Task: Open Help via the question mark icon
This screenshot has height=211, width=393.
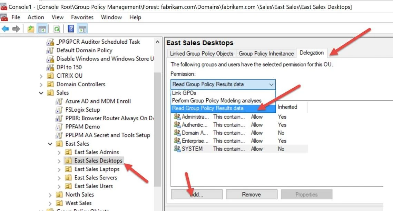Action: tap(71, 29)
